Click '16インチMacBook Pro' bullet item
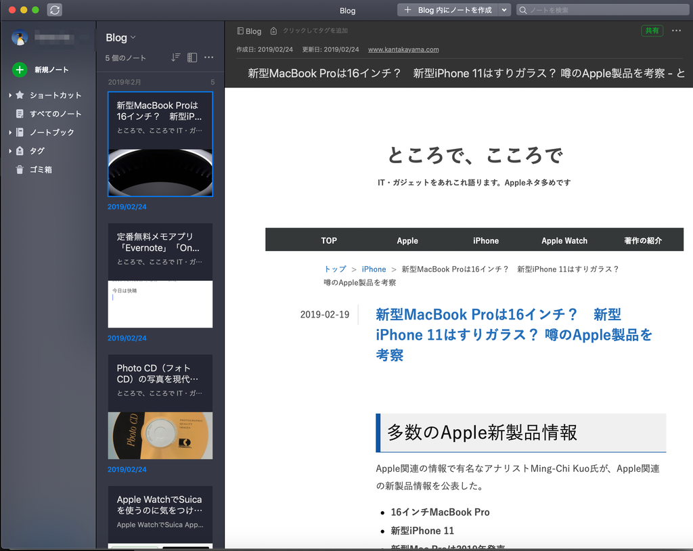 [440, 512]
